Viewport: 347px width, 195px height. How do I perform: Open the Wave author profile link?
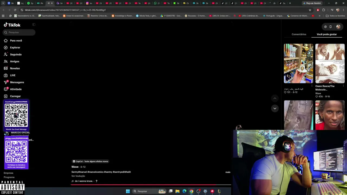pos(75,167)
